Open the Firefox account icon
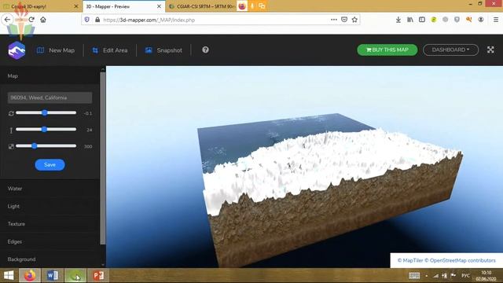 [x=481, y=20]
